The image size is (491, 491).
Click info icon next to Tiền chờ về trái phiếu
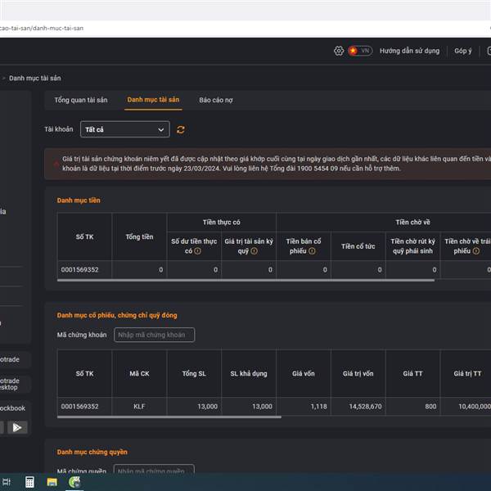(476, 251)
